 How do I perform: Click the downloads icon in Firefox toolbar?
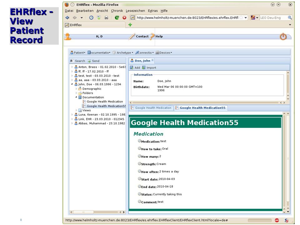[x=99, y=17]
